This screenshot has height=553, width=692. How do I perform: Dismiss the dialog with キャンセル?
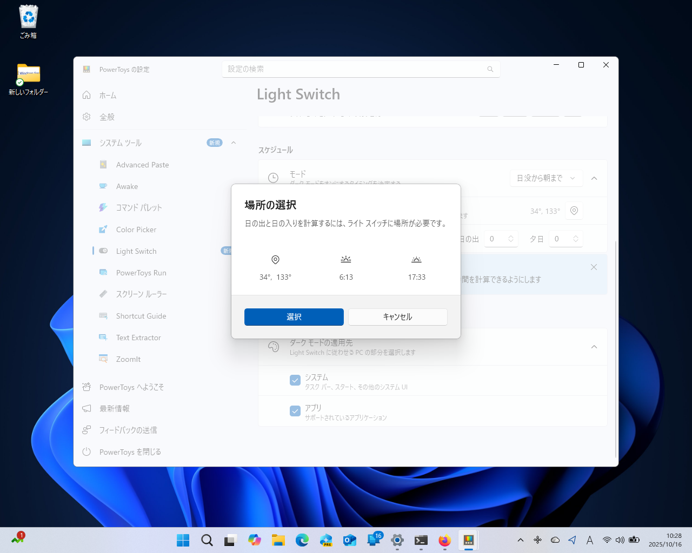click(x=397, y=316)
